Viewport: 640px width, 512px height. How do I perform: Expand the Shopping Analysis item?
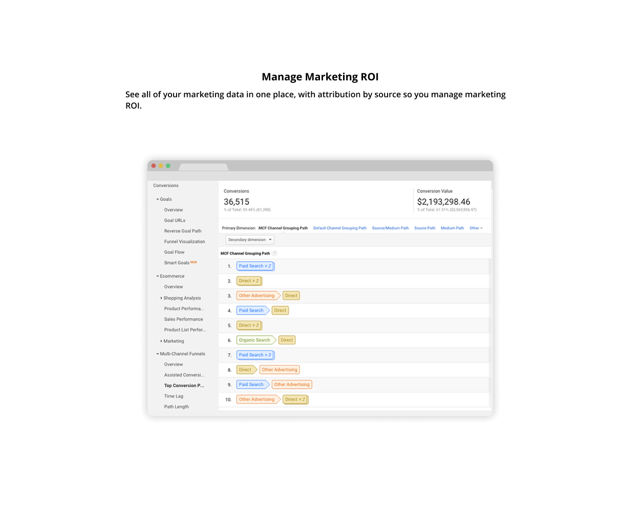point(161,298)
